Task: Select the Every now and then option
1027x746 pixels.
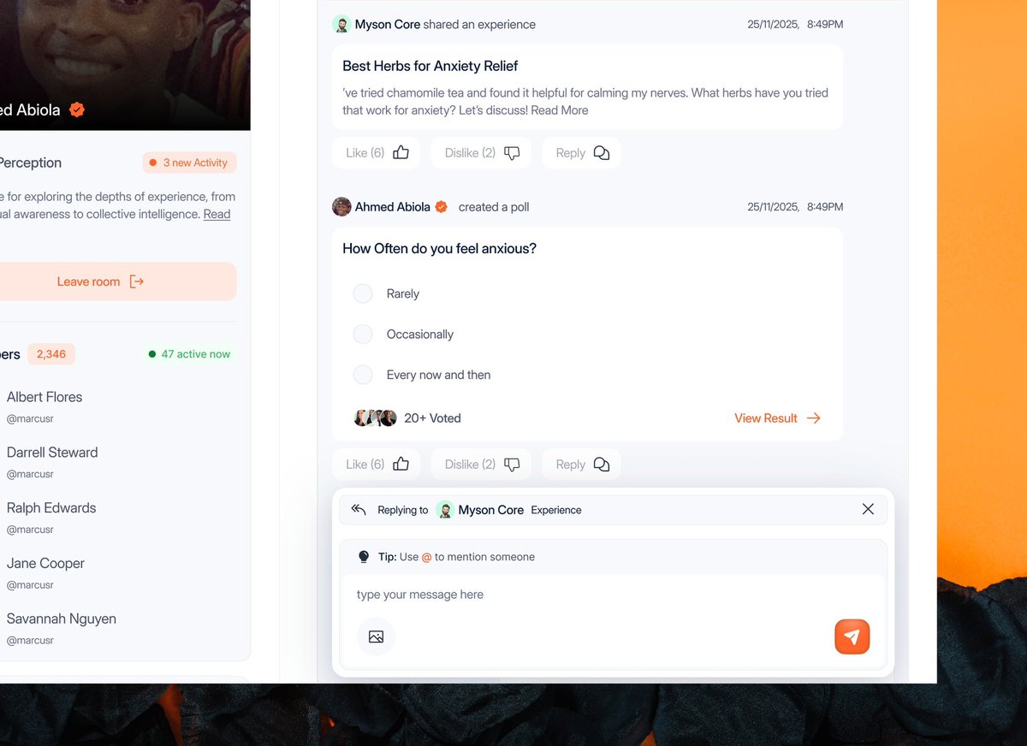Action: click(x=363, y=375)
